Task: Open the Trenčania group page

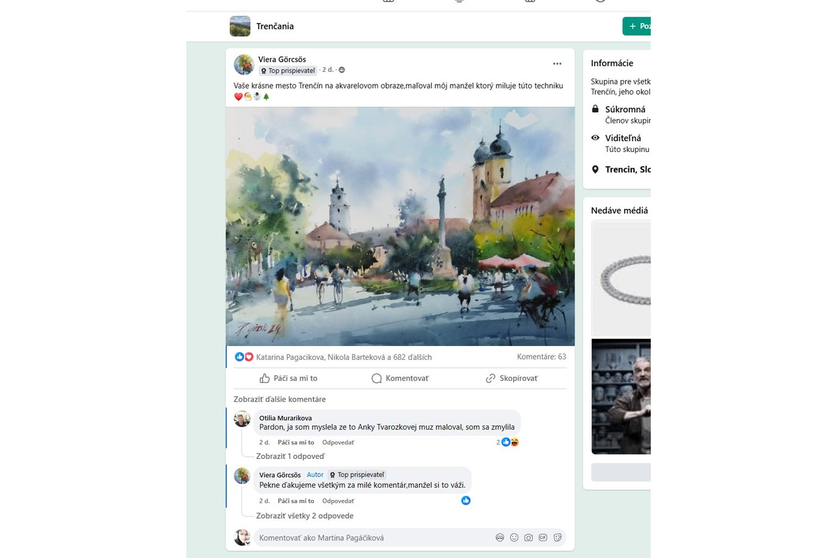Action: click(x=276, y=26)
